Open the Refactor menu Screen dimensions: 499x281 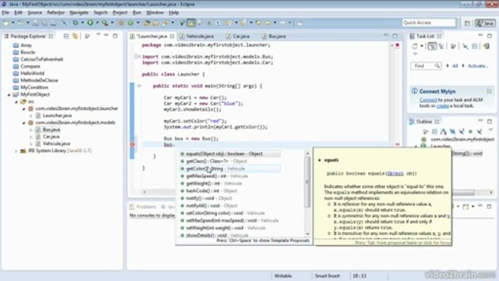[55, 12]
